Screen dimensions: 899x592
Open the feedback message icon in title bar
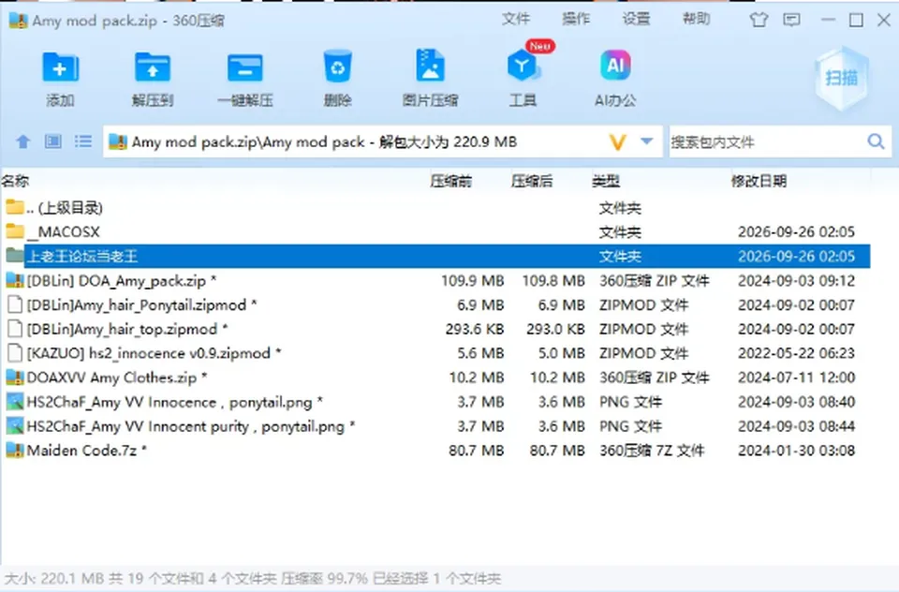791,20
